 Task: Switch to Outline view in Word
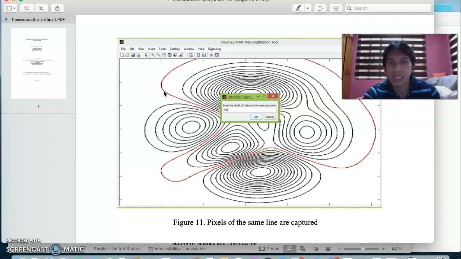pos(316,249)
